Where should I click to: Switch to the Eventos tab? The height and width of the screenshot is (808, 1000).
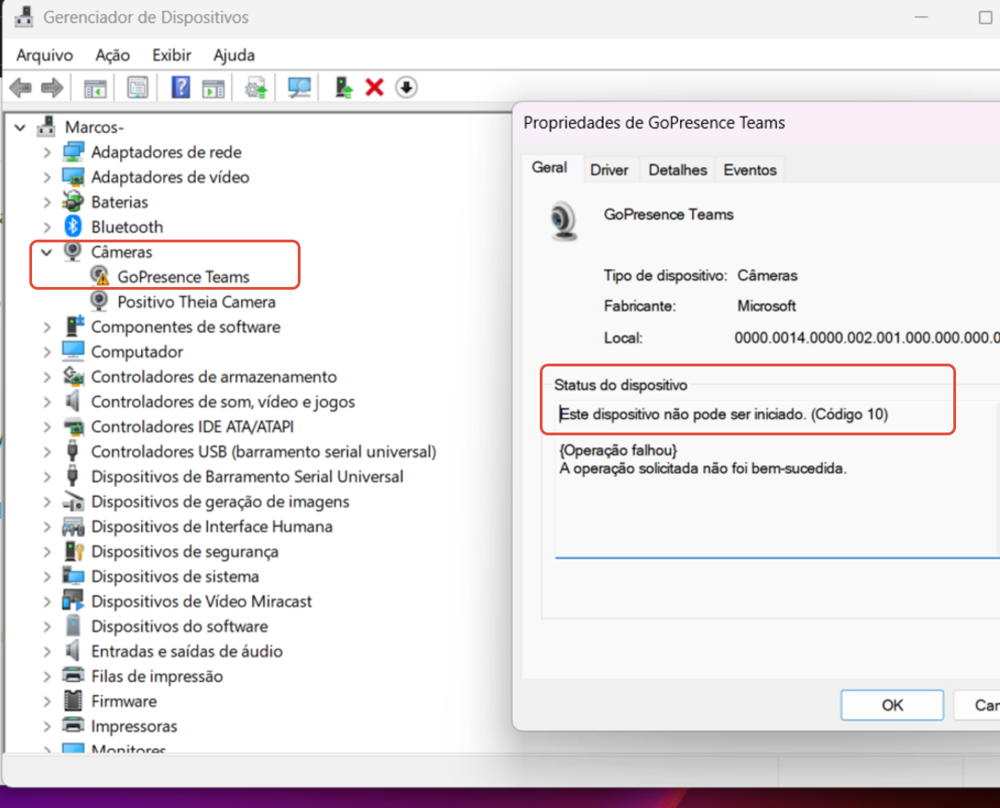click(x=750, y=170)
